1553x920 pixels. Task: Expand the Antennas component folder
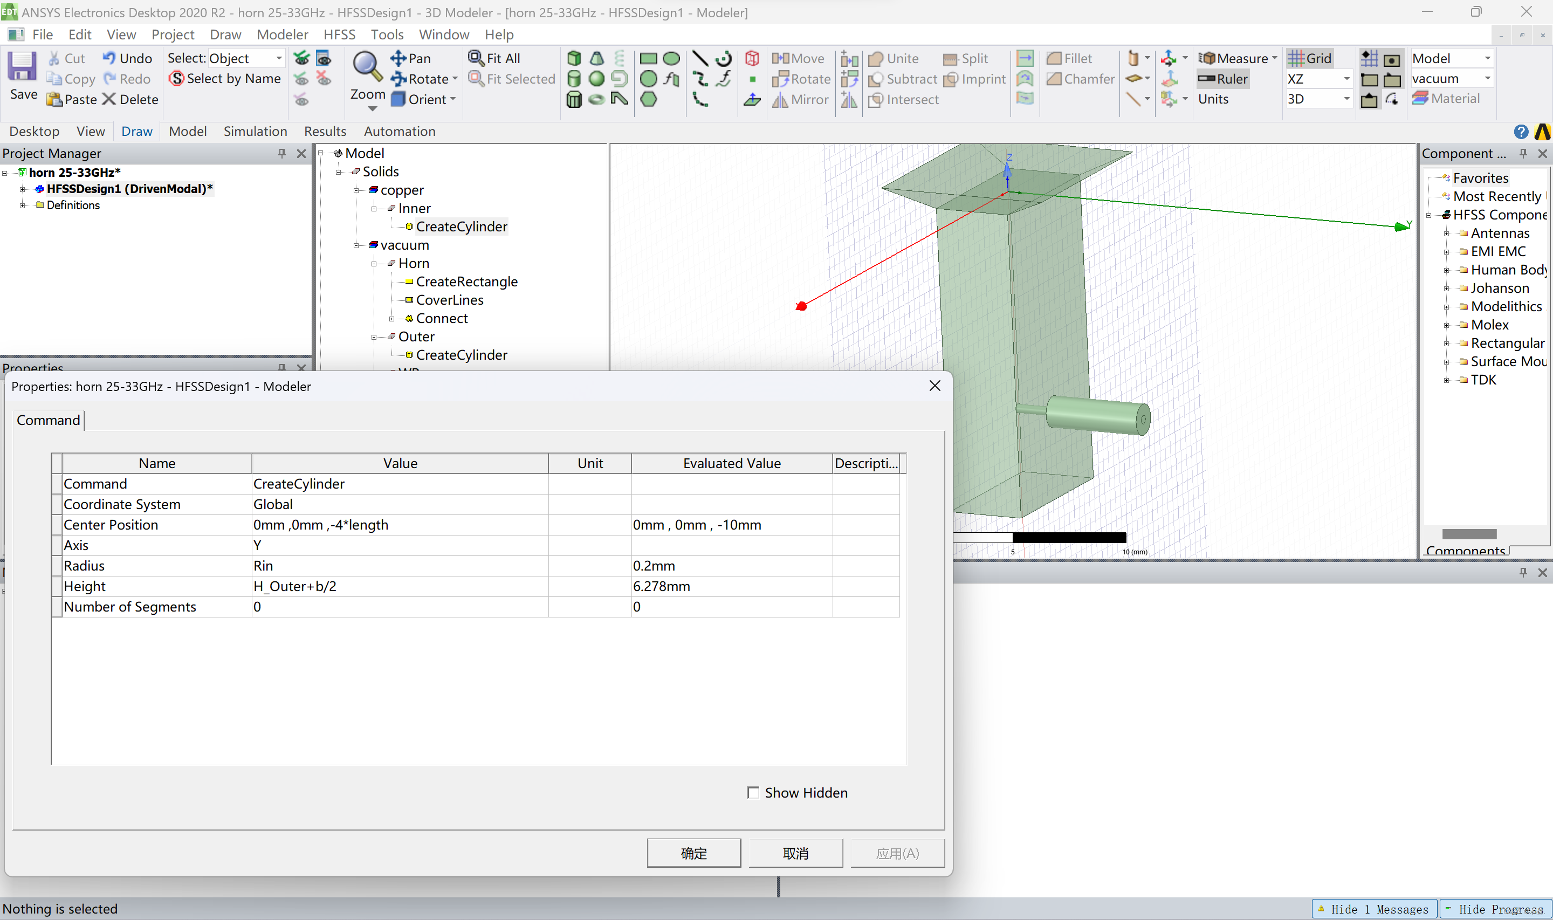1446,234
